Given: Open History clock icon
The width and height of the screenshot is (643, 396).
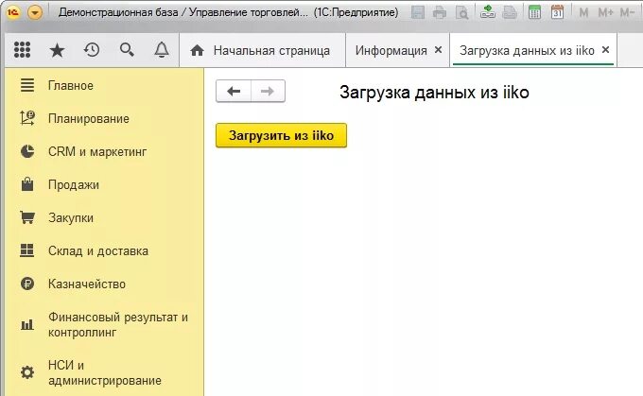Looking at the screenshot, I should [92, 50].
